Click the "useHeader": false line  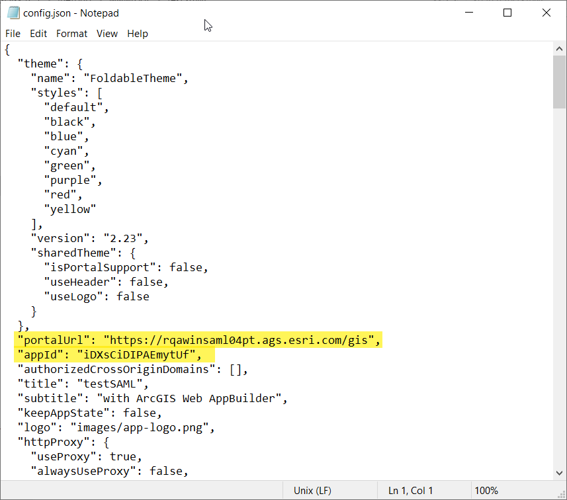107,282
